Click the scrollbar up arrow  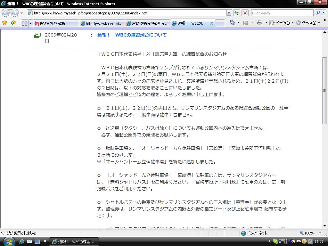[325, 32]
